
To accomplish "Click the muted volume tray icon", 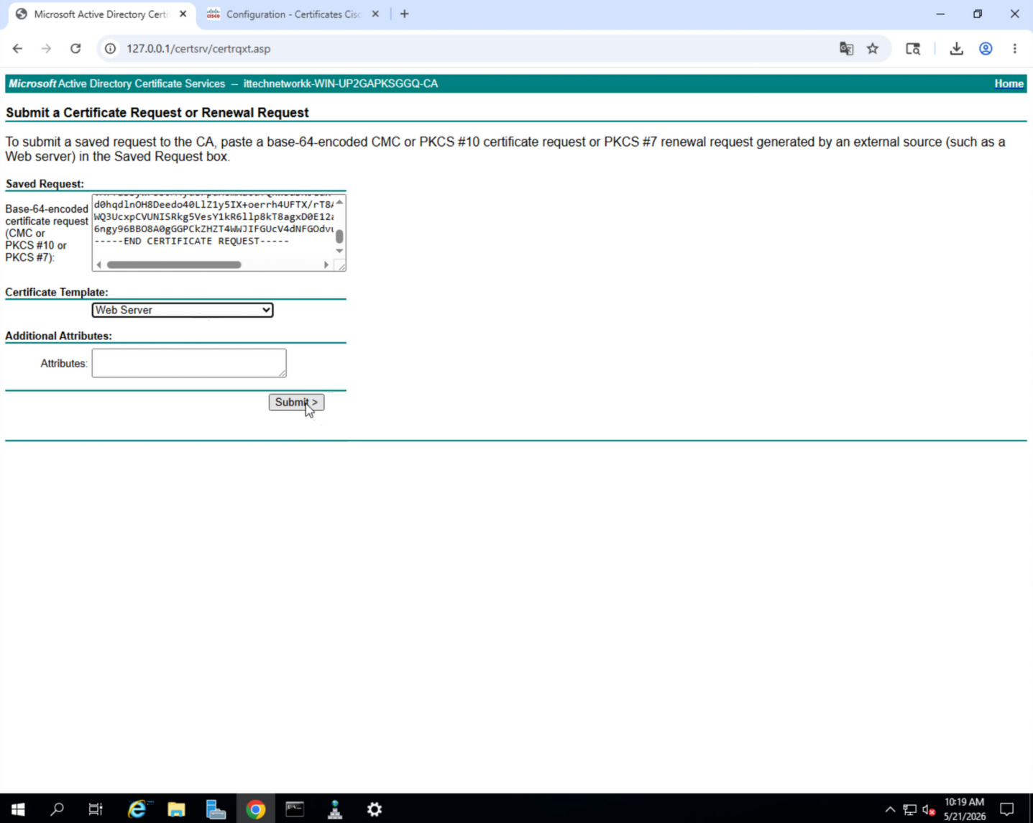I will click(x=929, y=809).
